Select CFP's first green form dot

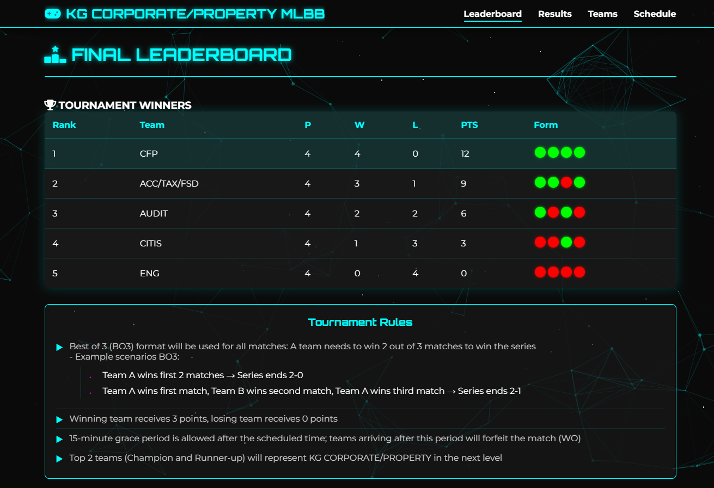pos(540,152)
